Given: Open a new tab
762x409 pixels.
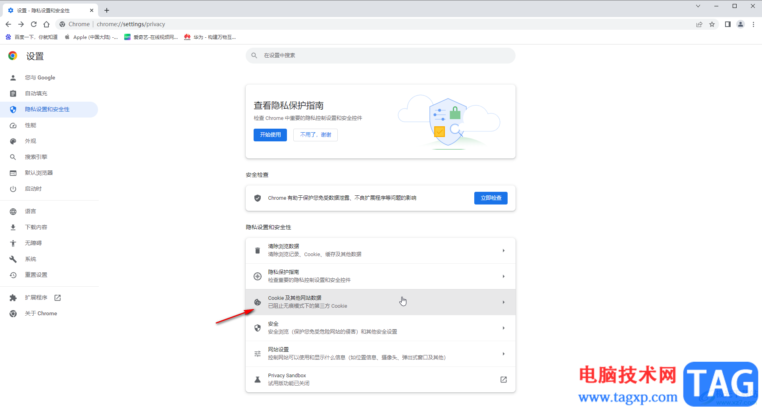Looking at the screenshot, I should [x=107, y=10].
